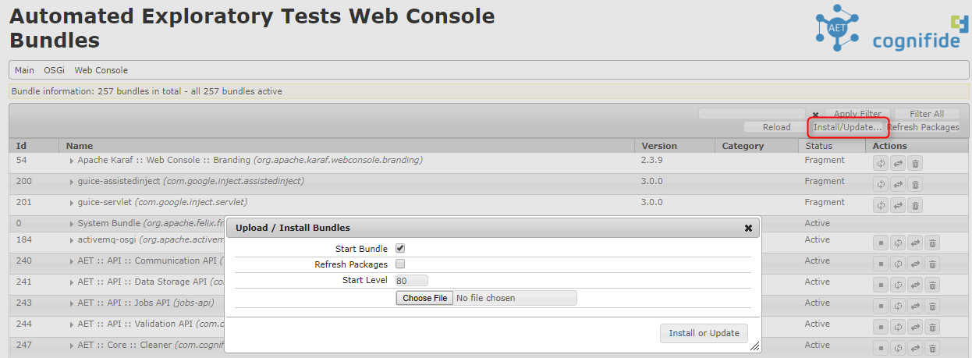The height and width of the screenshot is (358, 972).
Task: Update the Communication API bundle, Id 240
Action: point(915,264)
